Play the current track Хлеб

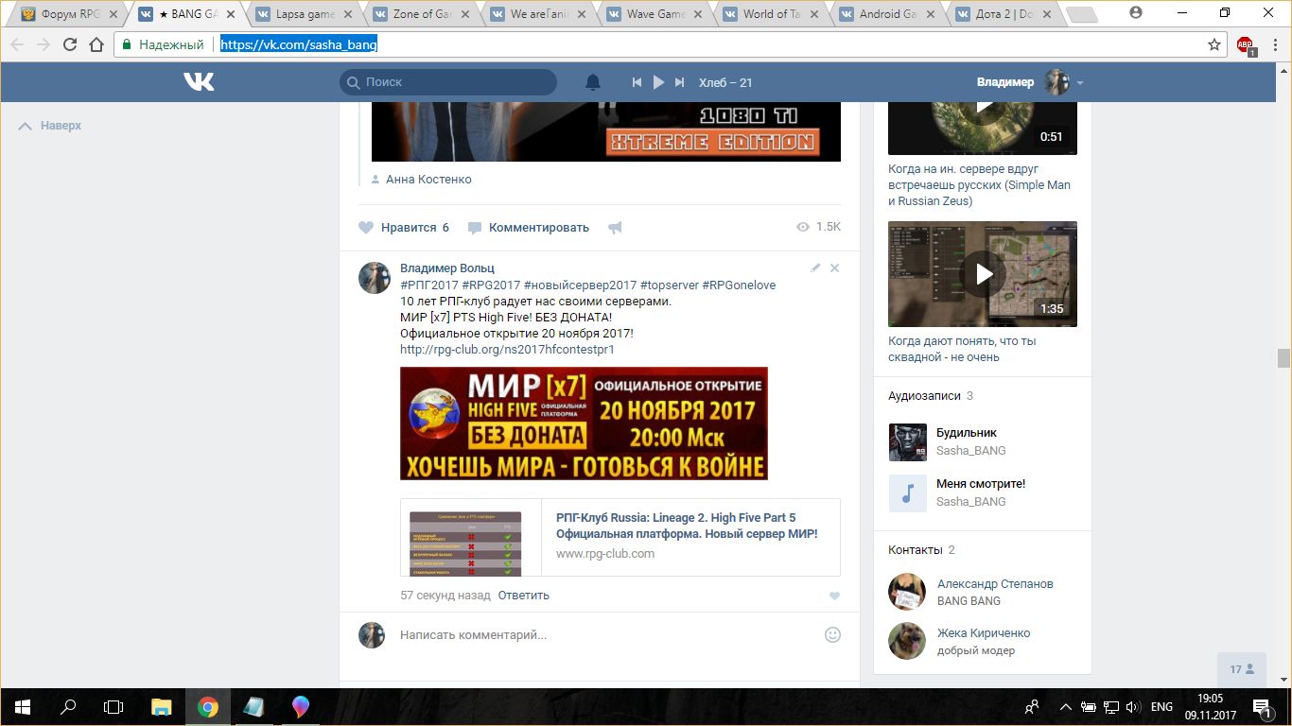(x=658, y=82)
